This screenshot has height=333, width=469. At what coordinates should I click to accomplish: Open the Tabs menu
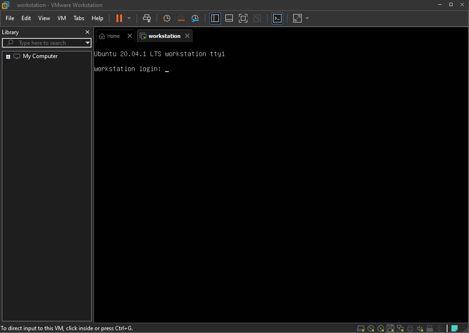[79, 18]
